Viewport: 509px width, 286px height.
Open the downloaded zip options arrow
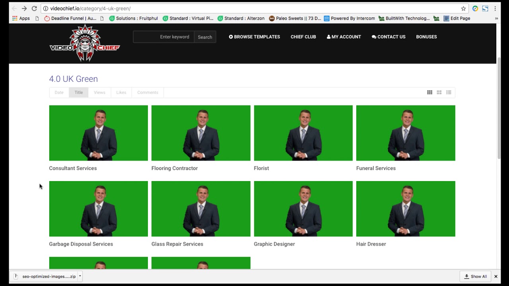(80, 276)
